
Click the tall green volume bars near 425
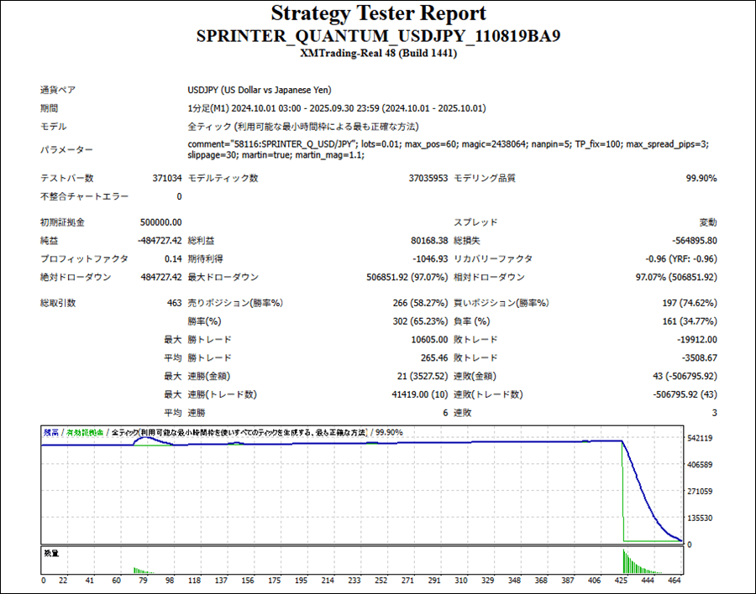[627, 560]
